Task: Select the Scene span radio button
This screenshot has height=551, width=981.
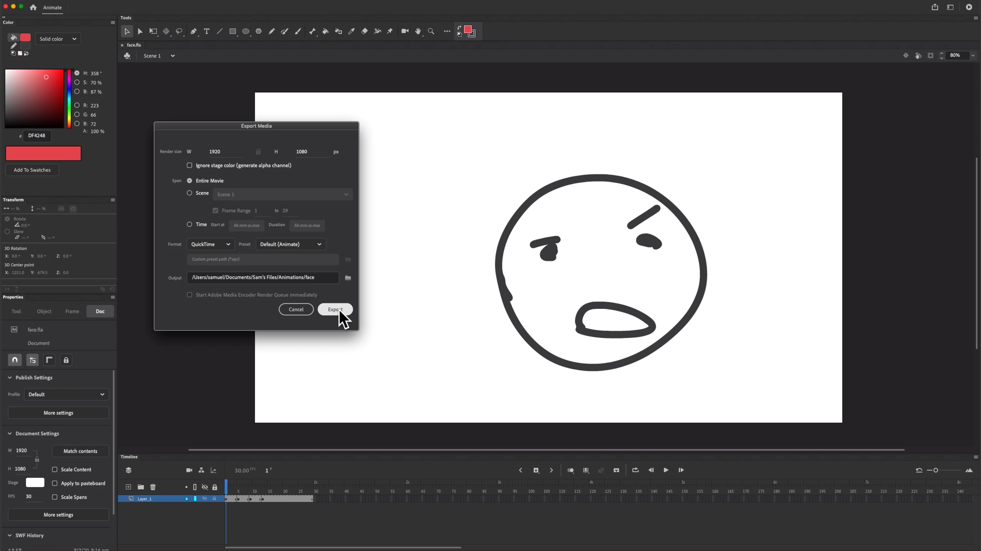Action: 189,193
